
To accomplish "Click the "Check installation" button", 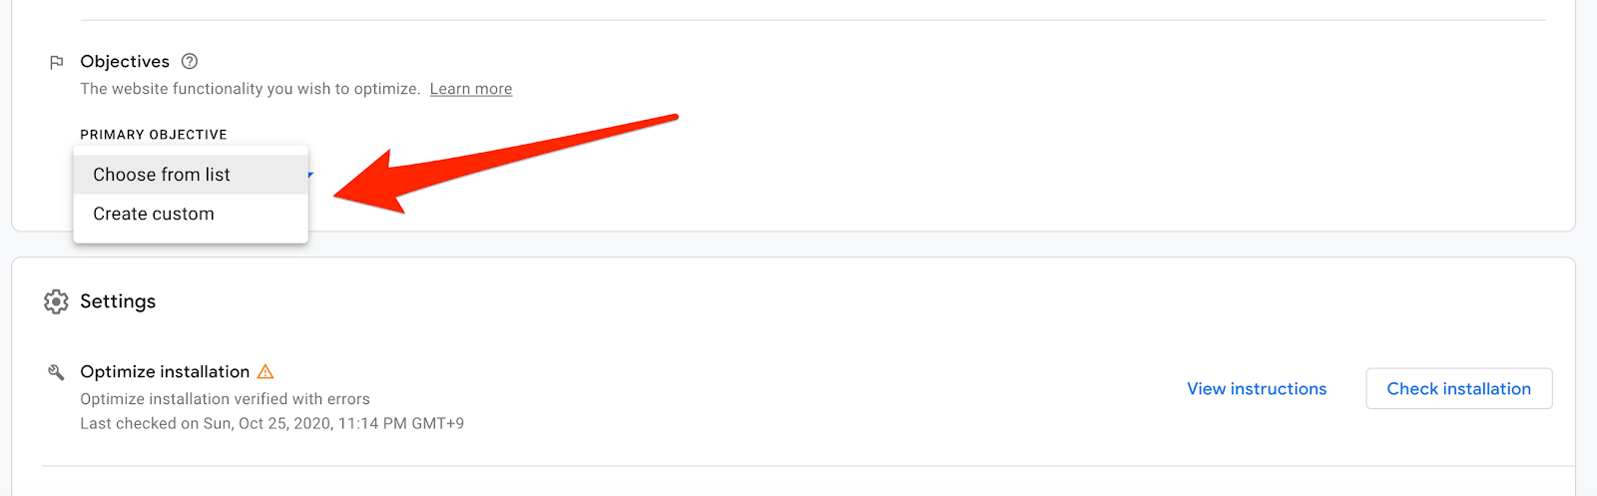I will 1458,389.
